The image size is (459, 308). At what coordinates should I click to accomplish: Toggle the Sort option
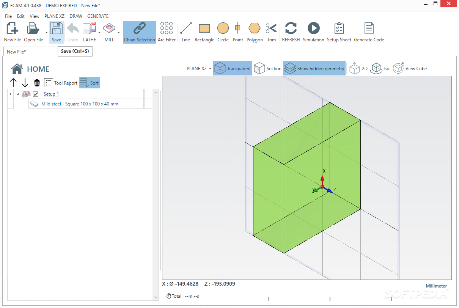pos(90,83)
